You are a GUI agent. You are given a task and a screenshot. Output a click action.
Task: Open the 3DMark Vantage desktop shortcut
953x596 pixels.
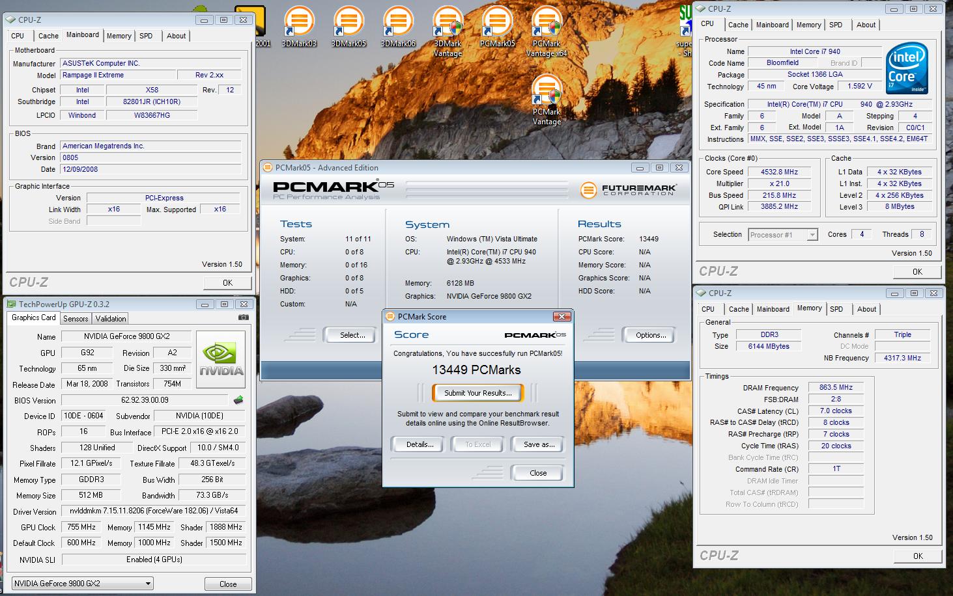coord(448,31)
